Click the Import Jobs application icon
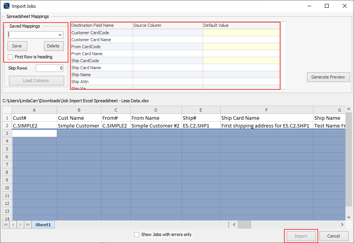The width and height of the screenshot is (354, 243). (7, 6)
